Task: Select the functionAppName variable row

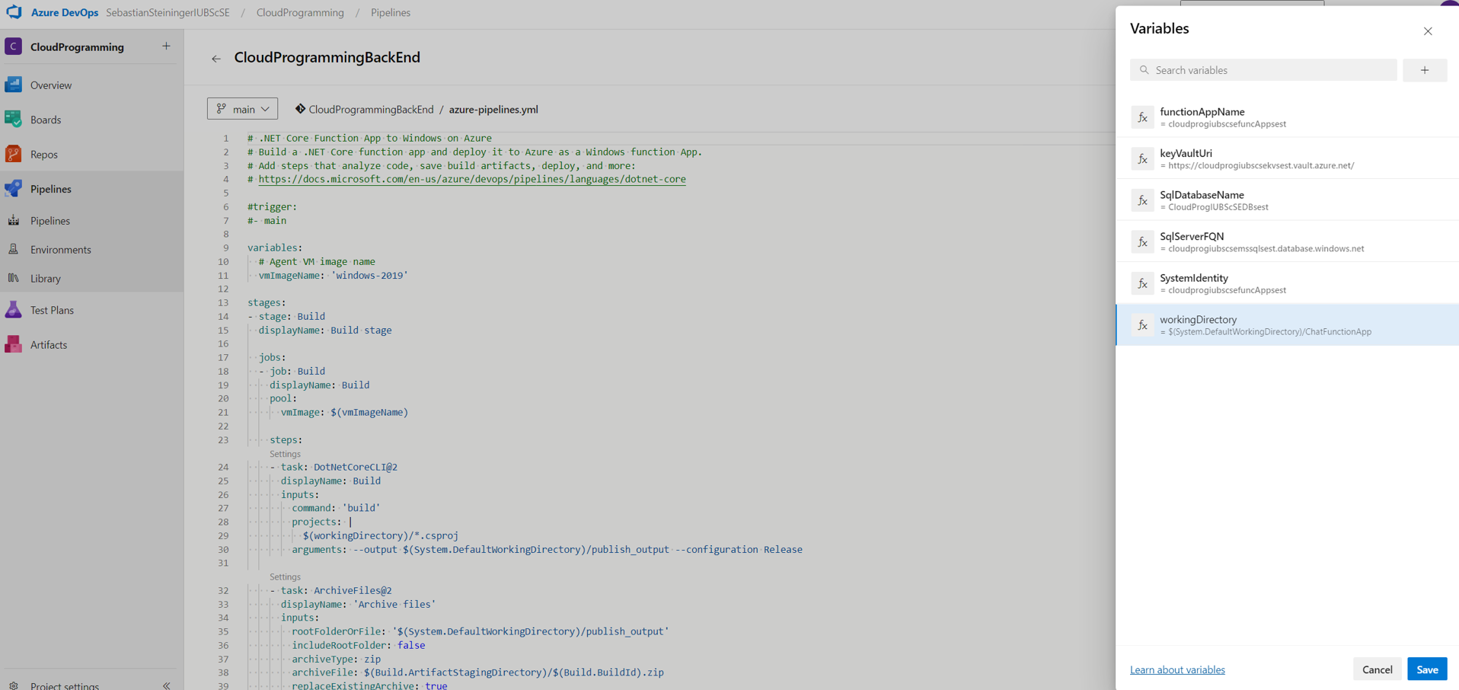Action: point(1288,117)
